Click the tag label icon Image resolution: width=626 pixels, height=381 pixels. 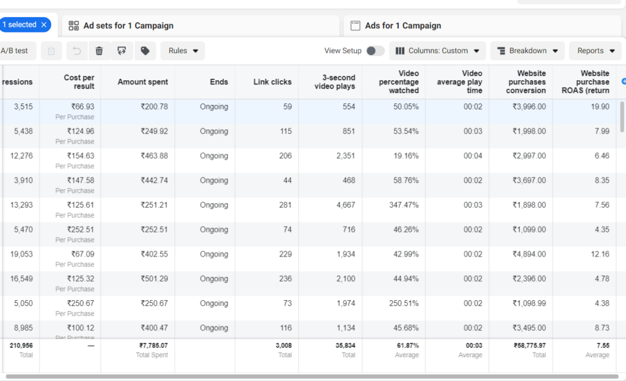tap(145, 51)
